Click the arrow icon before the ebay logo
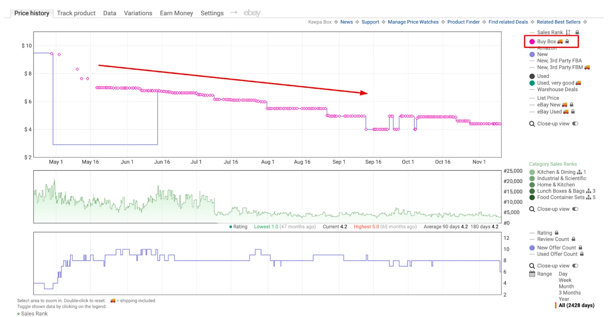Screen dimensions: 613x317 click(x=234, y=12)
